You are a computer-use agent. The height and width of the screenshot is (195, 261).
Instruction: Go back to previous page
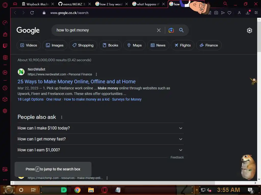15,13
